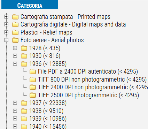Expand the Plastici - Relief maps node
This screenshot has width=148, height=129.
pyautogui.click(x=6, y=32)
